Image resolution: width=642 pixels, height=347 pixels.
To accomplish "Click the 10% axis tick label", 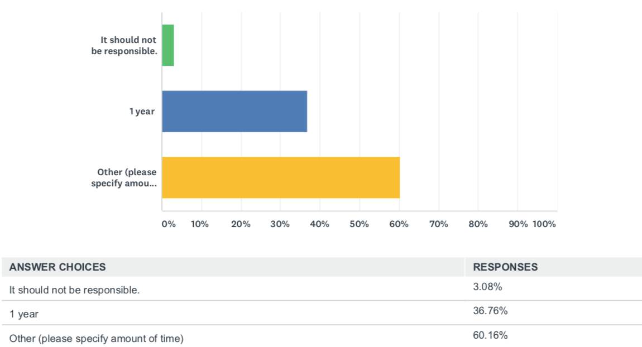I will point(200,224).
